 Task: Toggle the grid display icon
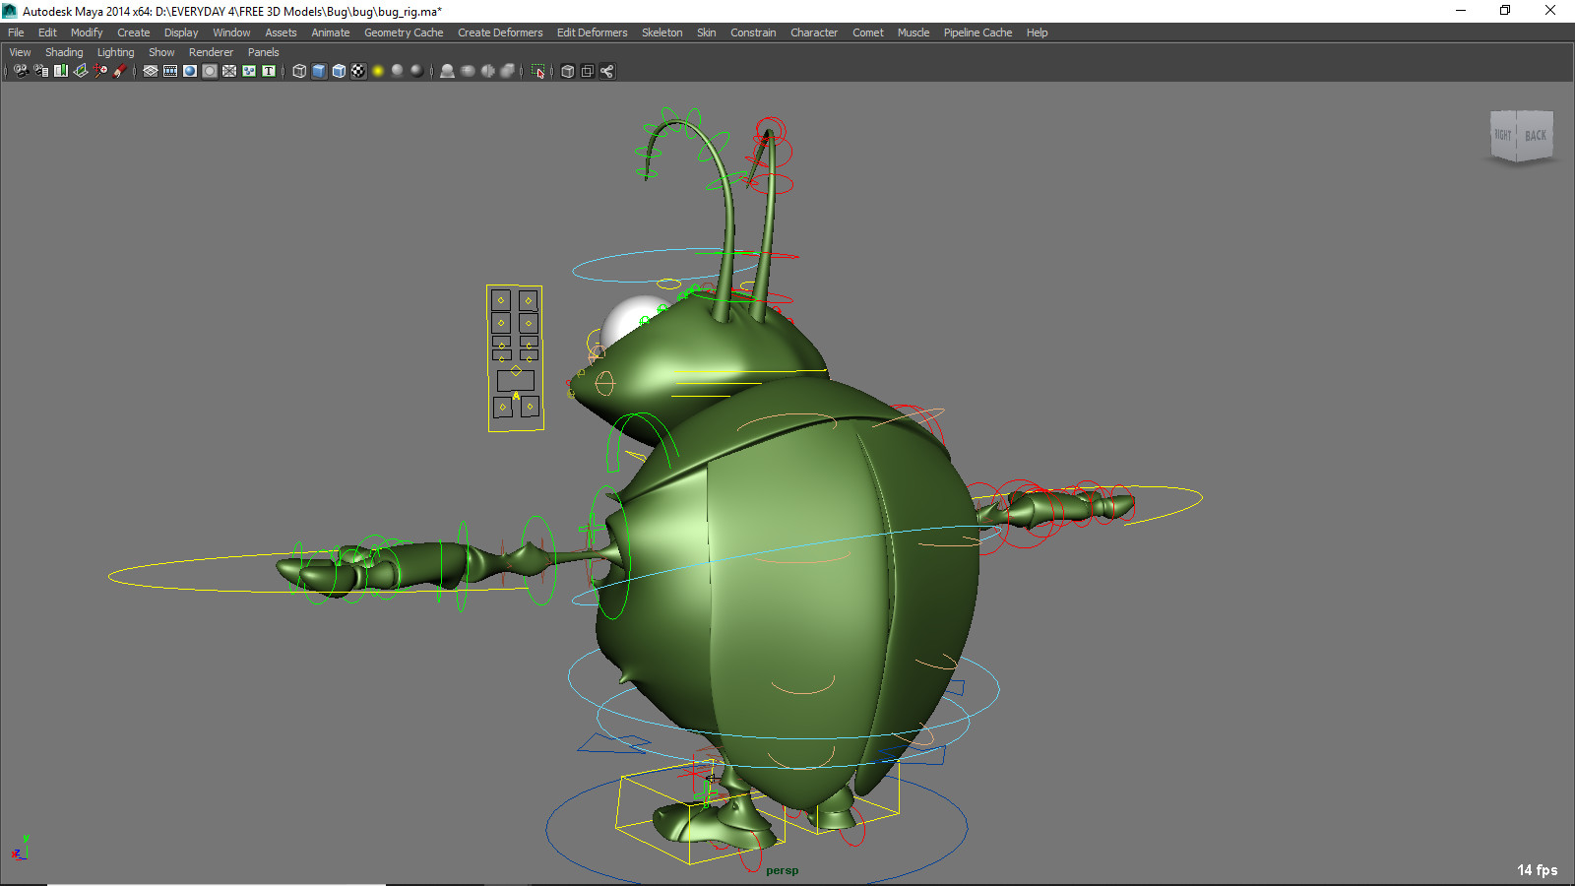(x=151, y=71)
